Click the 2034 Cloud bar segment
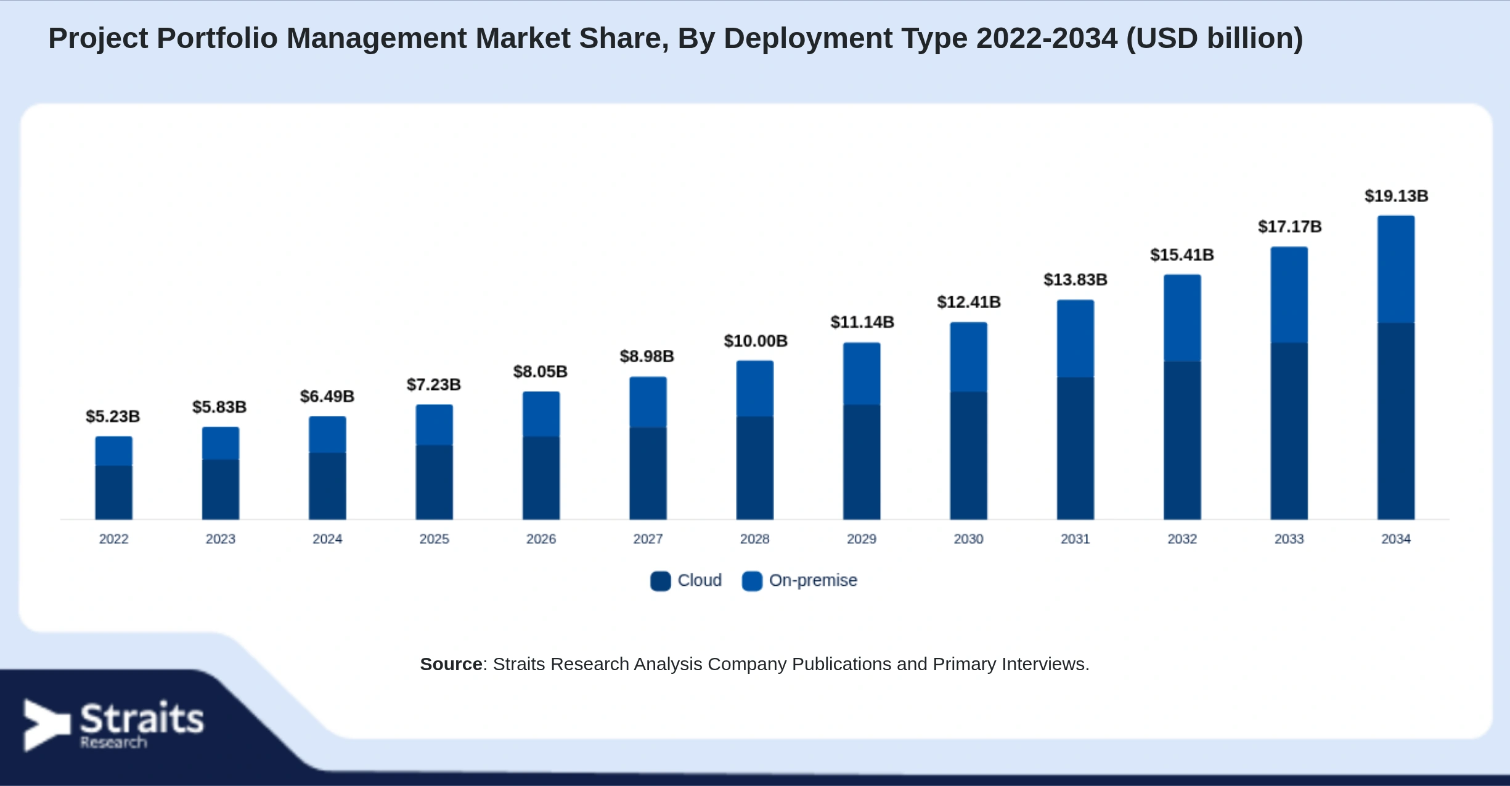1510x786 pixels. pos(1396,421)
